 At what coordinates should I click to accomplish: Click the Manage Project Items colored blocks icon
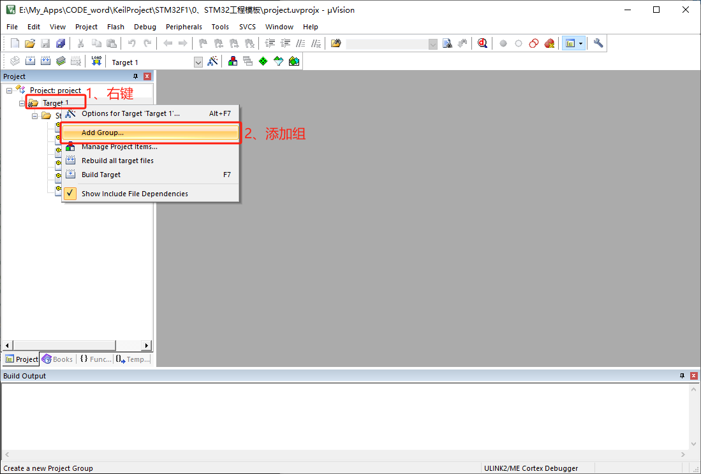click(x=232, y=61)
